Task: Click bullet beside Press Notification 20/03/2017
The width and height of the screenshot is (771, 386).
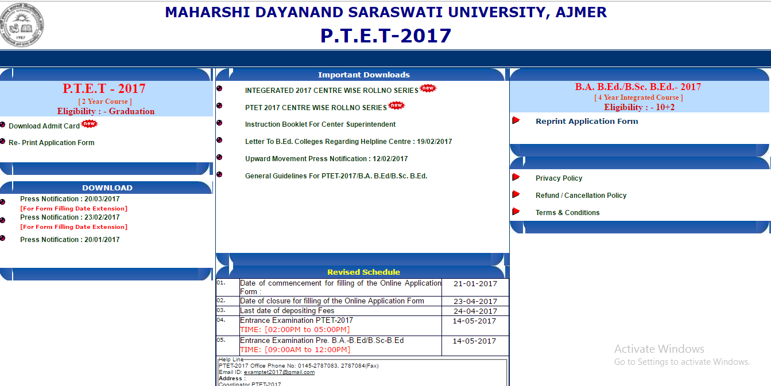Action: [3, 201]
